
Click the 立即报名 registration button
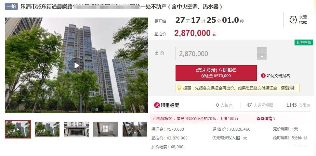coord(216,73)
